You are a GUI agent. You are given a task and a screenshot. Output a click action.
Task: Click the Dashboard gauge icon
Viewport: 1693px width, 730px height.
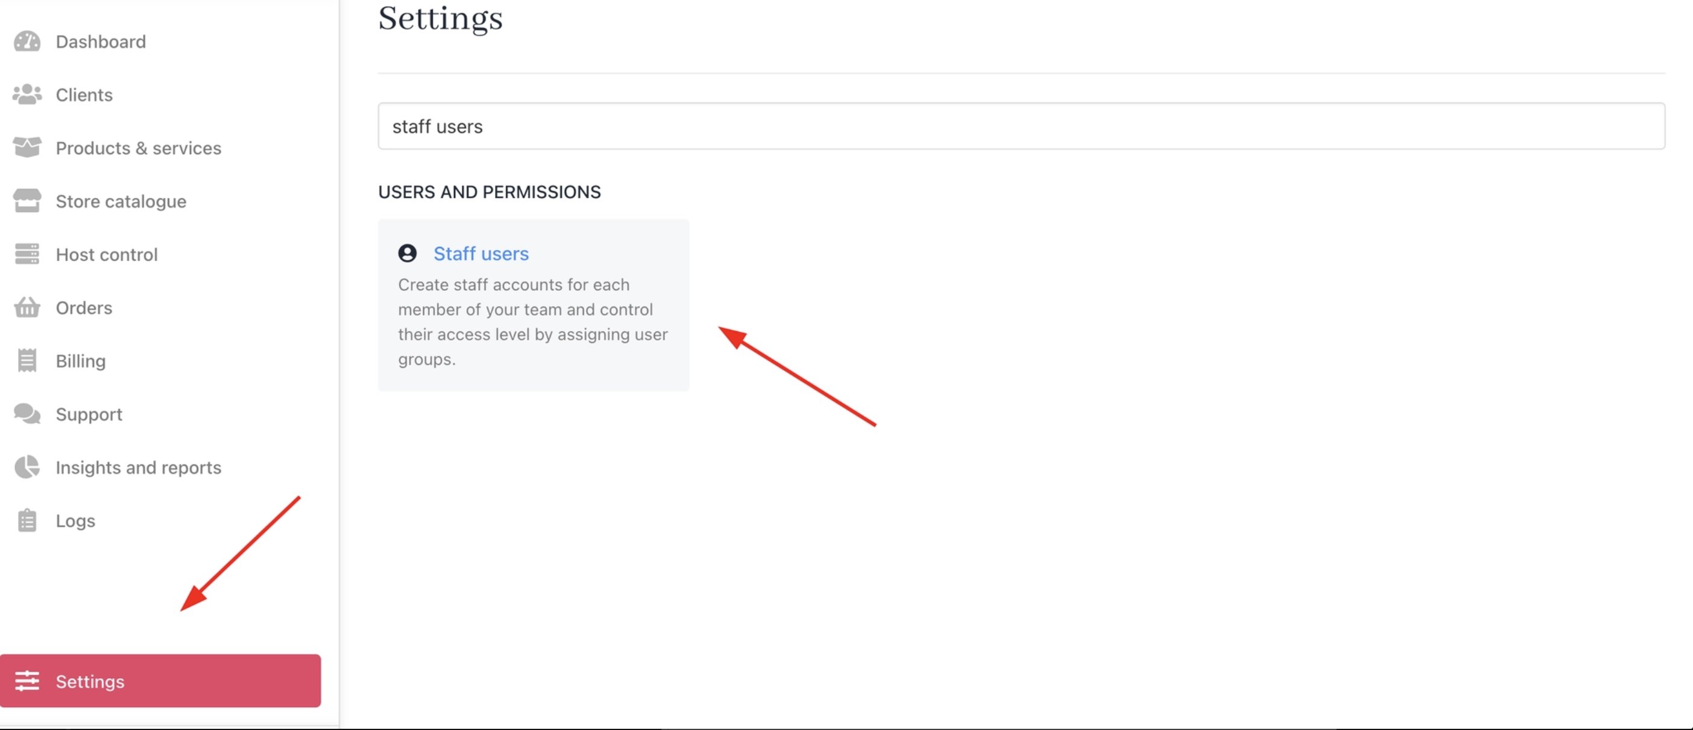27,42
